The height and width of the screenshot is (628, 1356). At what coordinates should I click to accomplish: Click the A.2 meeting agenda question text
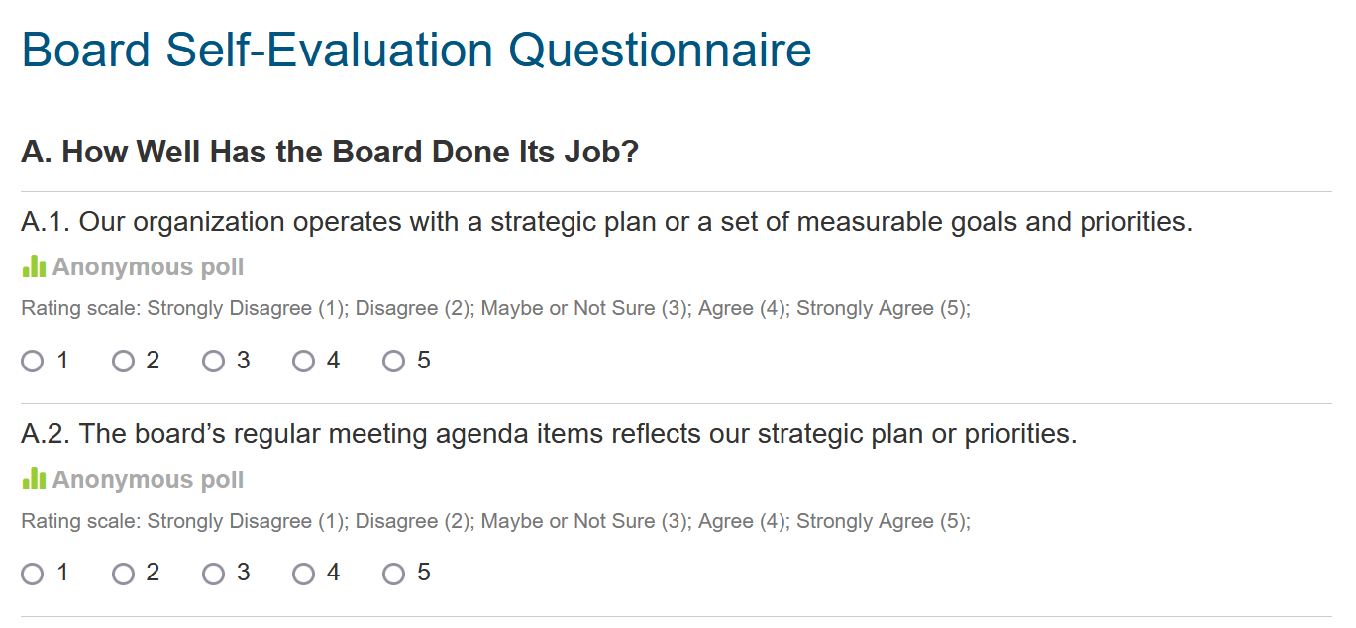(x=548, y=434)
